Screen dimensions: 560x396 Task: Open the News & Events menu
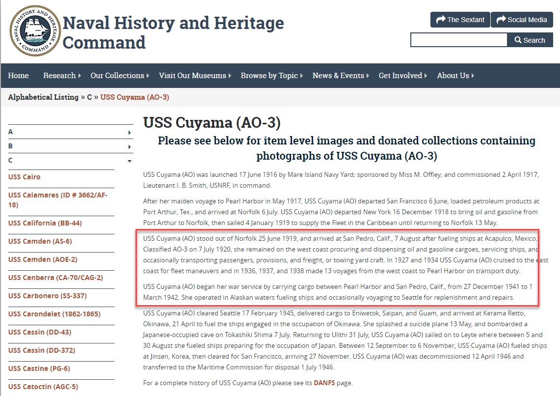(341, 76)
